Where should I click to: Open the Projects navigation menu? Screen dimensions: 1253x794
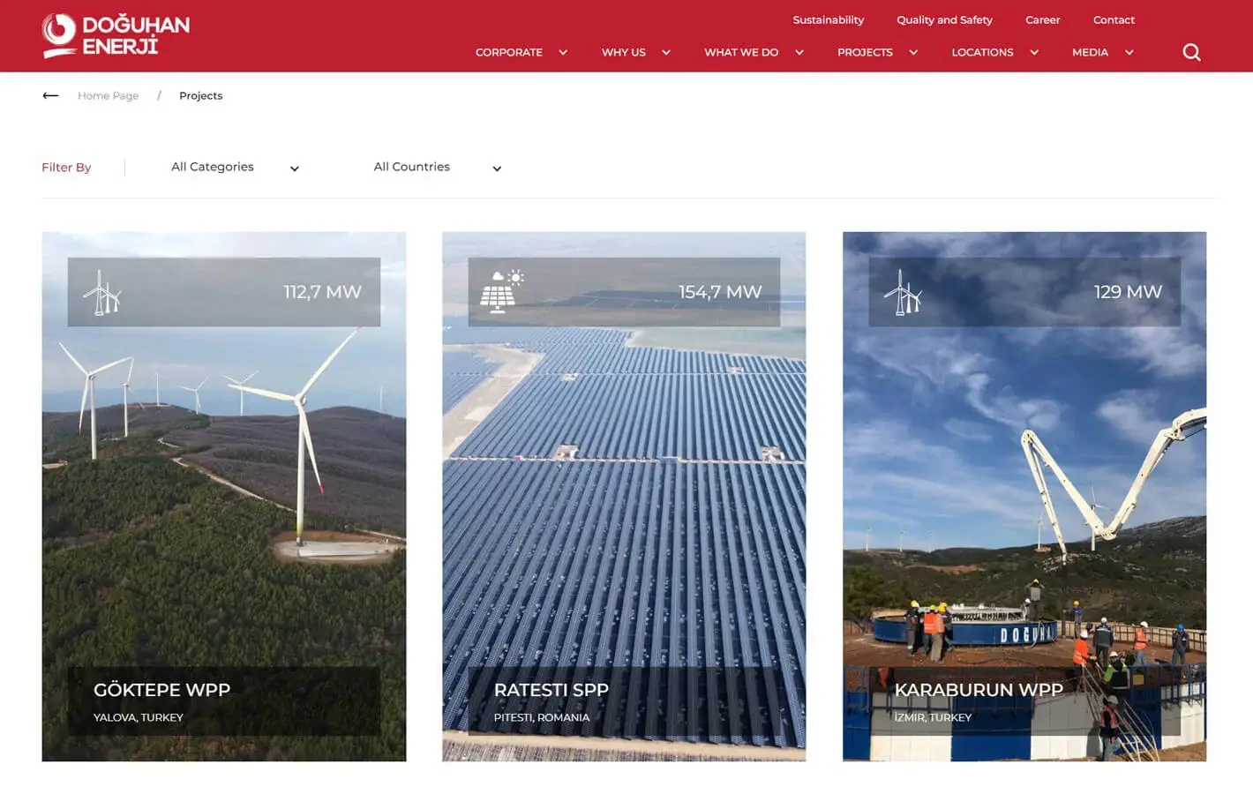(x=865, y=53)
